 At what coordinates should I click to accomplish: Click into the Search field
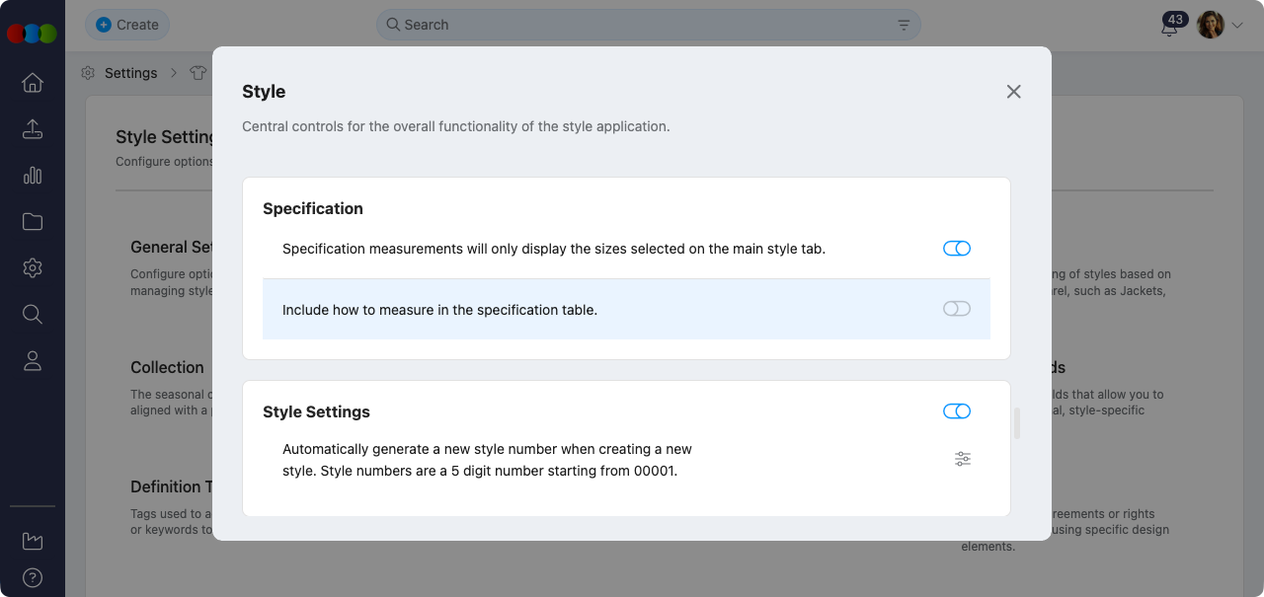coord(642,25)
